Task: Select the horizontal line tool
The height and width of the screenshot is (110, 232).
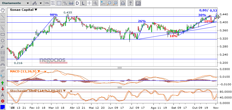Action: pyautogui.click(x=3, y=22)
